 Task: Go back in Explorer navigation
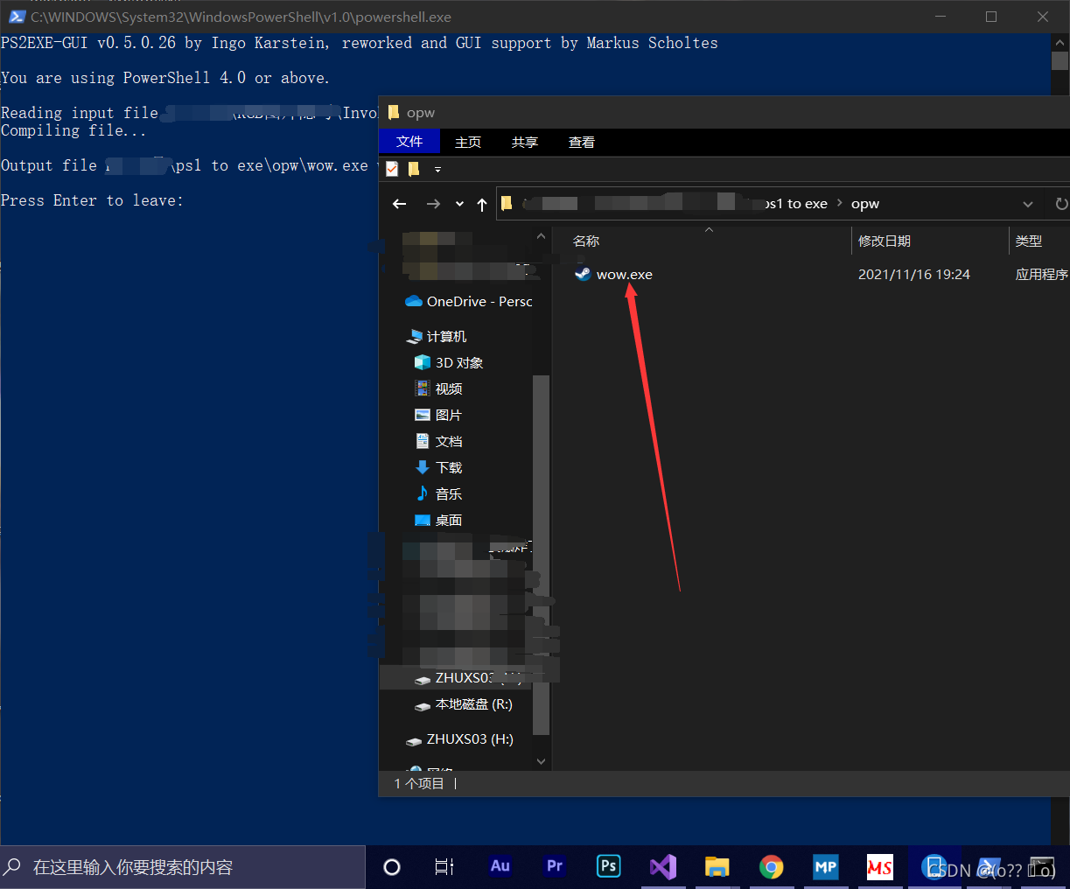coord(400,204)
